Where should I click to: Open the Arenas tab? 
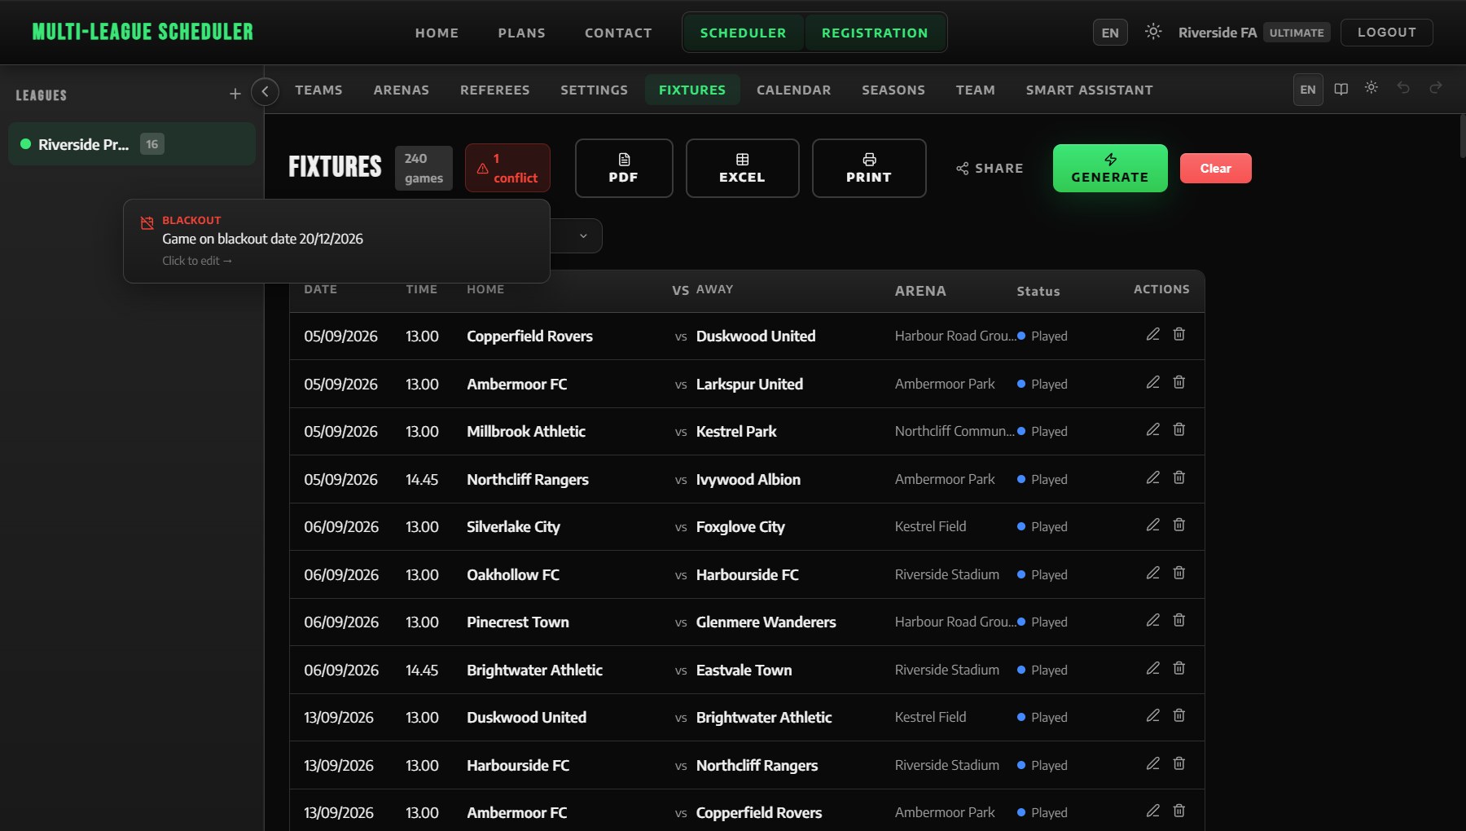click(401, 90)
